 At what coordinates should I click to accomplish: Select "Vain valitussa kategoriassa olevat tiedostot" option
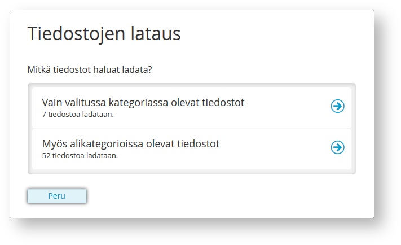point(192,108)
